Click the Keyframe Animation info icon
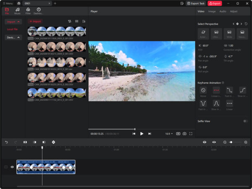The height and width of the screenshot is (189, 252). pos(223,83)
